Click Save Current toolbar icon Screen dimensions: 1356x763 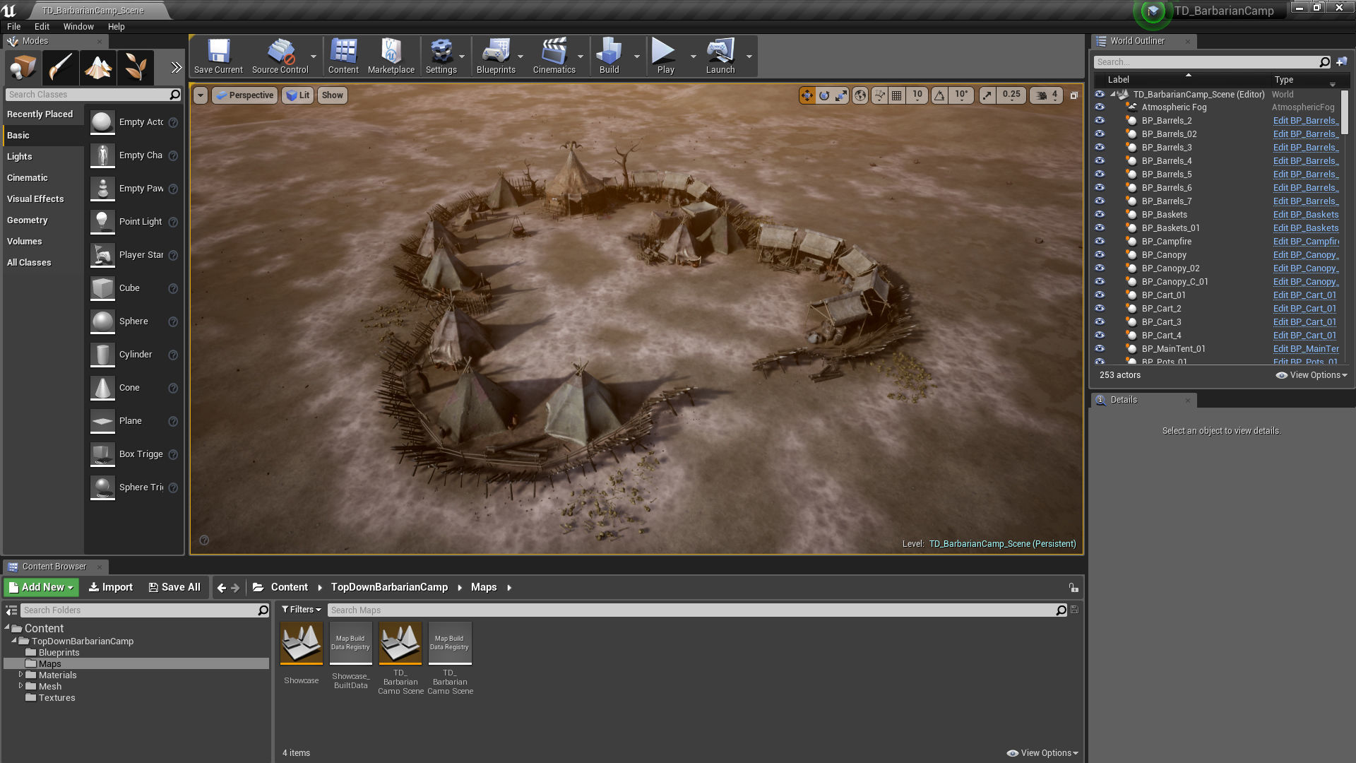(218, 57)
